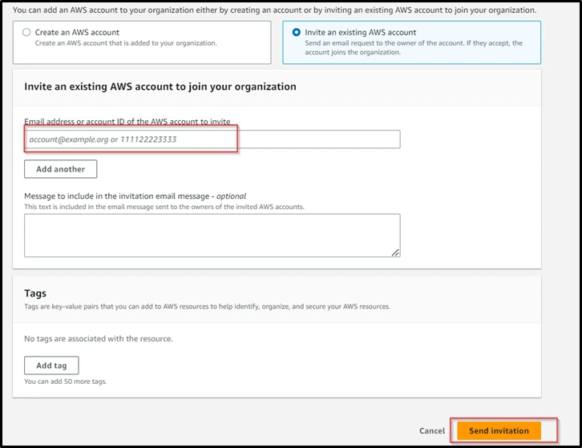Viewport: 582px width, 448px height.
Task: Click the Send invitation button
Action: click(x=499, y=430)
